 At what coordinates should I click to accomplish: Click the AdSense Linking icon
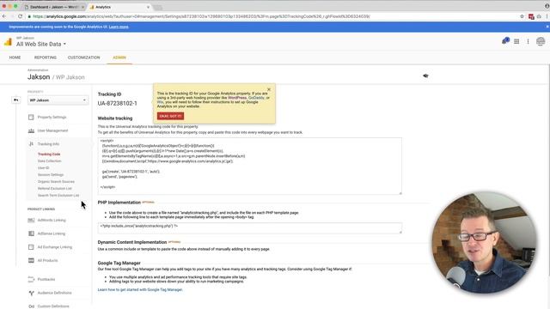click(31, 233)
